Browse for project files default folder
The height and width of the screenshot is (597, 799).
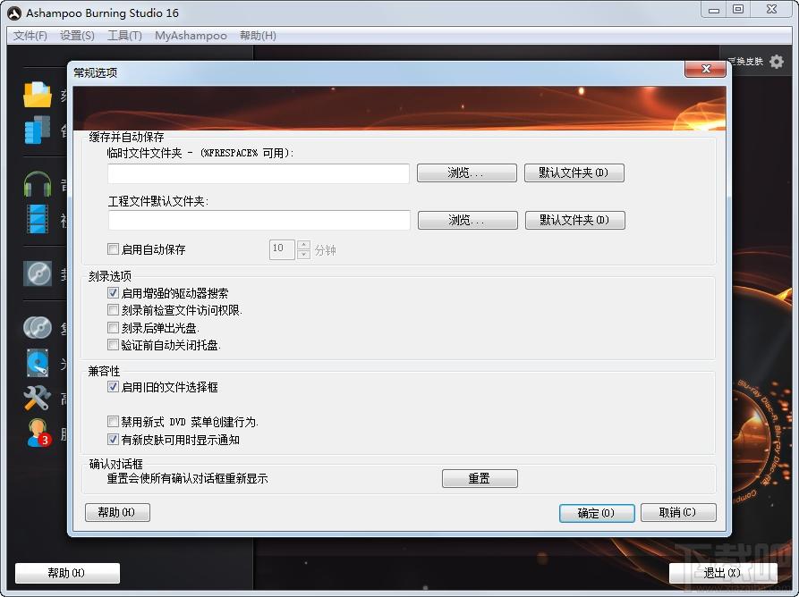click(x=468, y=220)
